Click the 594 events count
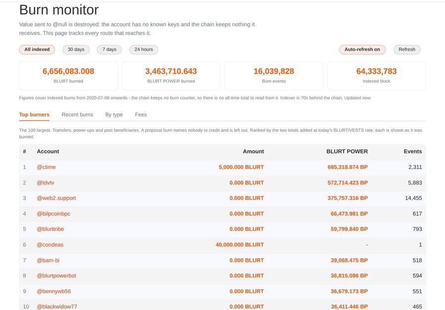The image size is (445, 310). click(417, 276)
